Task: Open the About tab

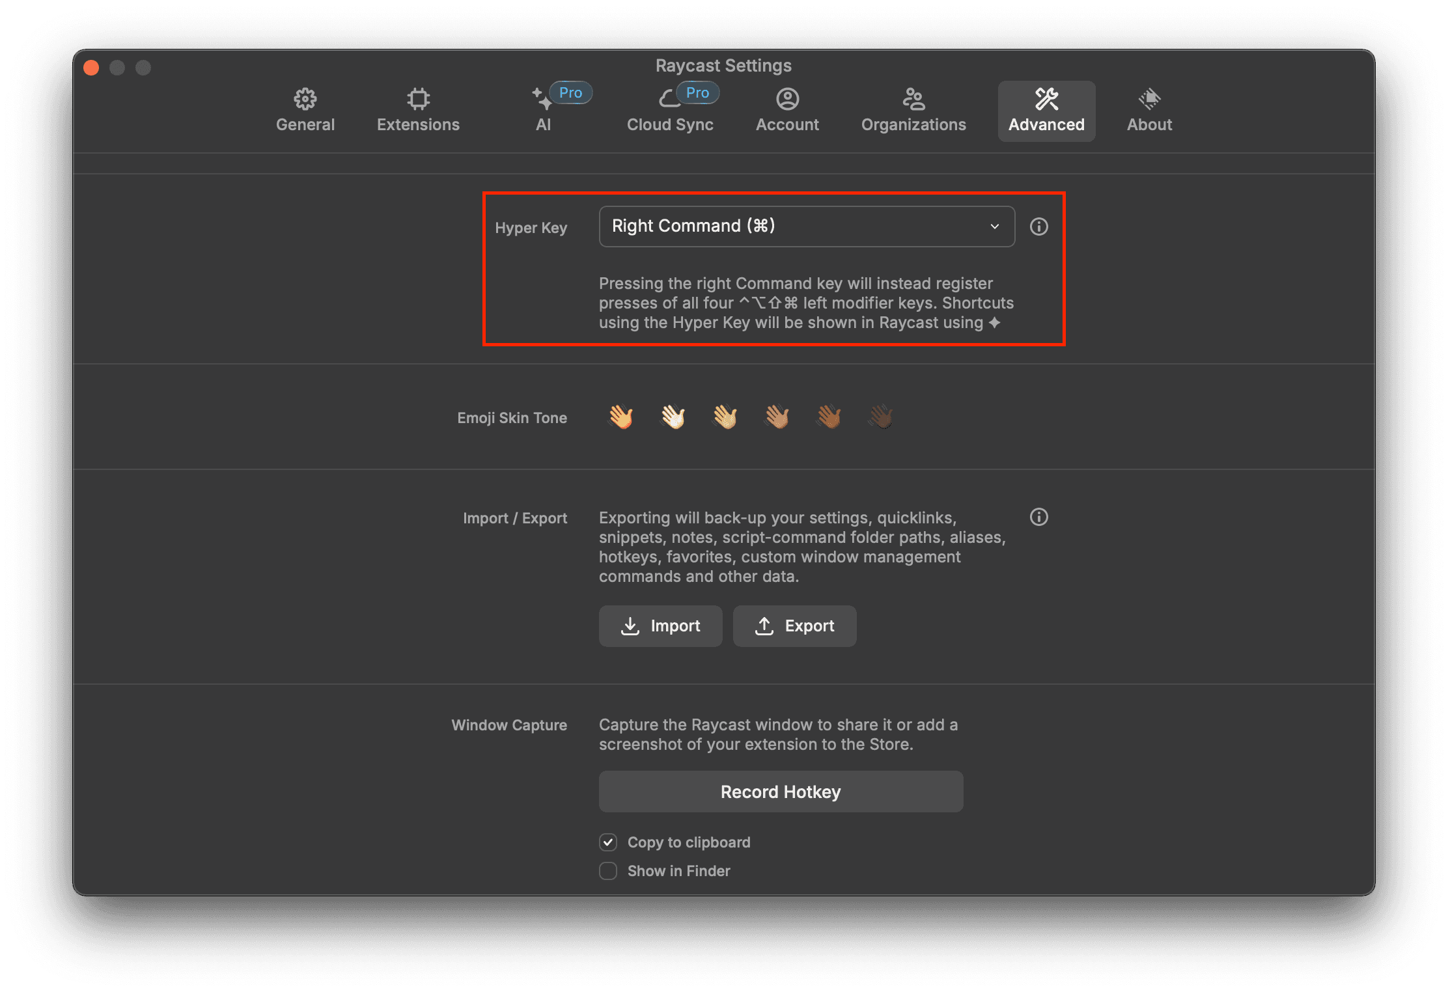Action: tap(1149, 111)
